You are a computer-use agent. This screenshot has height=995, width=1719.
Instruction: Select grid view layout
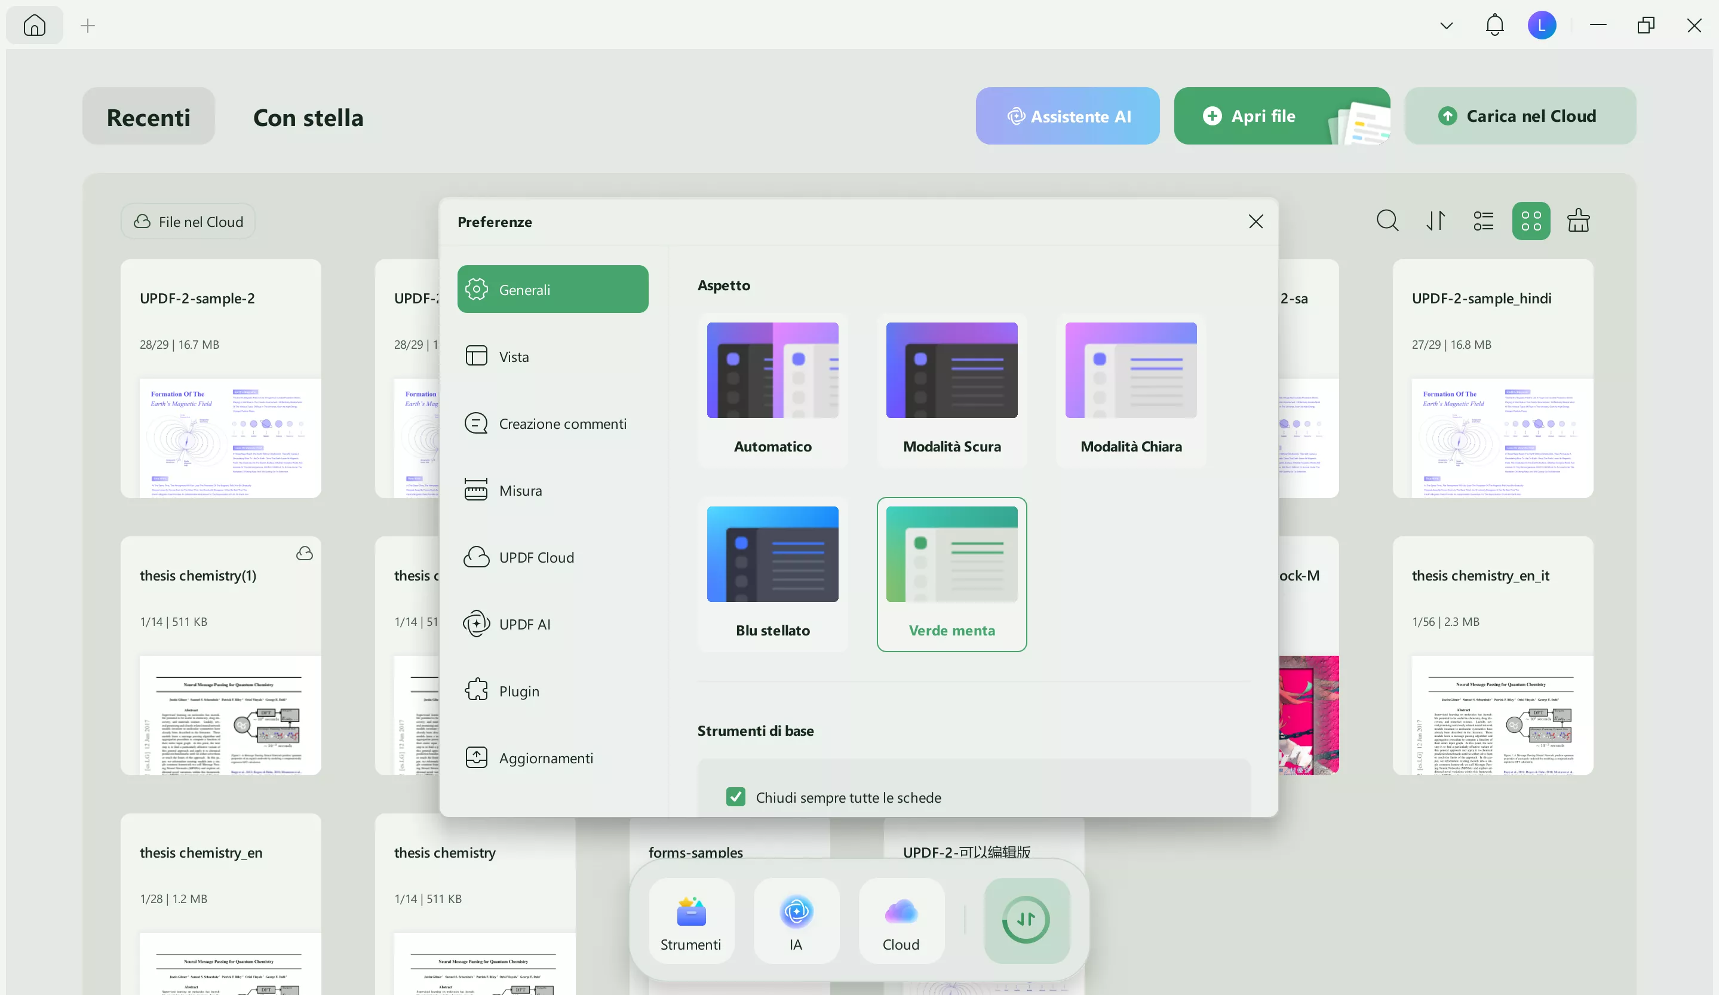click(1531, 221)
